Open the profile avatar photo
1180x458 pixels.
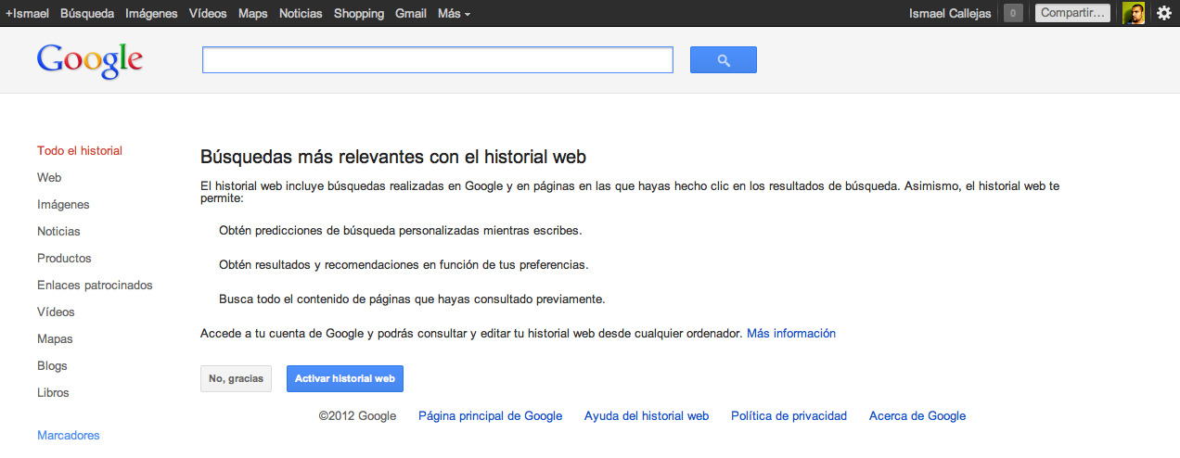(1134, 13)
